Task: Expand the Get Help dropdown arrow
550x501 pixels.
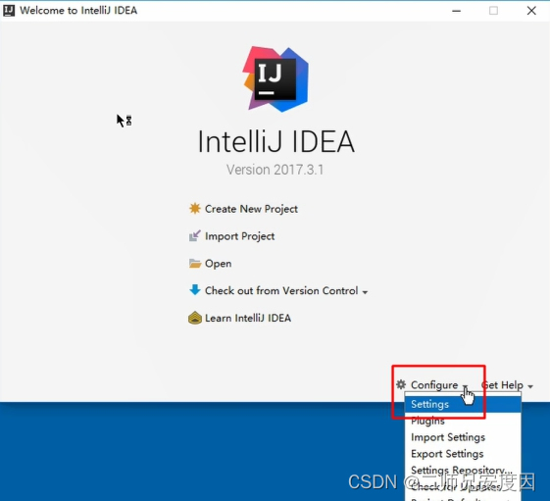Action: pos(530,386)
